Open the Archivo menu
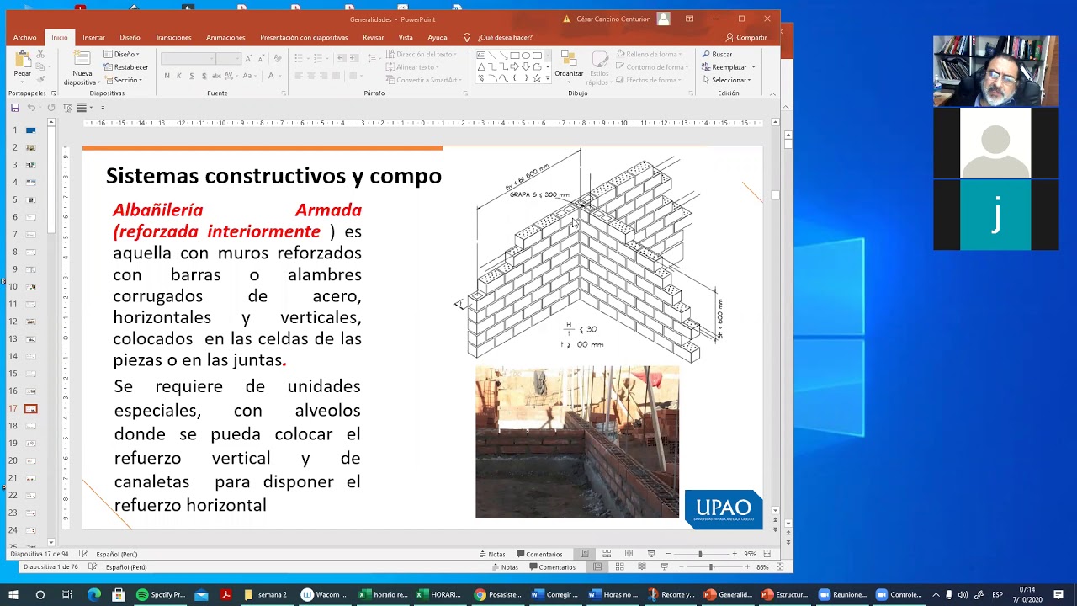 tap(24, 37)
